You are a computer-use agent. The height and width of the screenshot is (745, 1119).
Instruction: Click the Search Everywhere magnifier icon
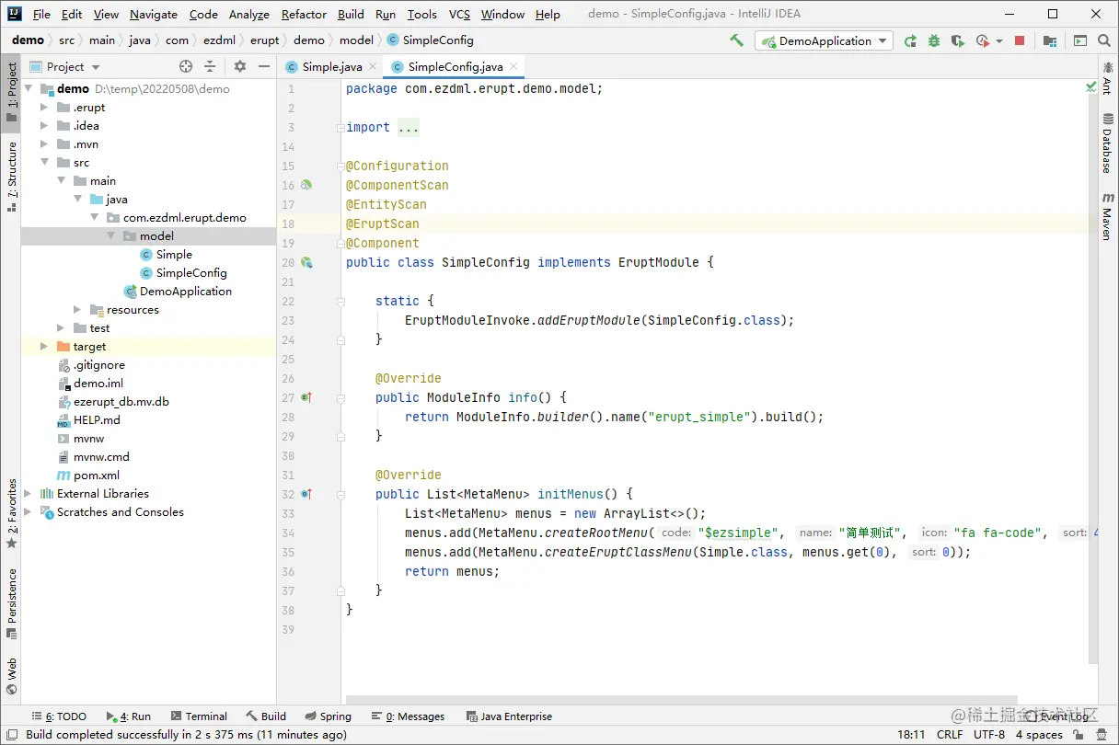click(x=1104, y=40)
